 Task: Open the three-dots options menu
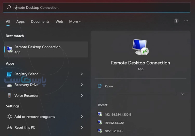[186, 21]
